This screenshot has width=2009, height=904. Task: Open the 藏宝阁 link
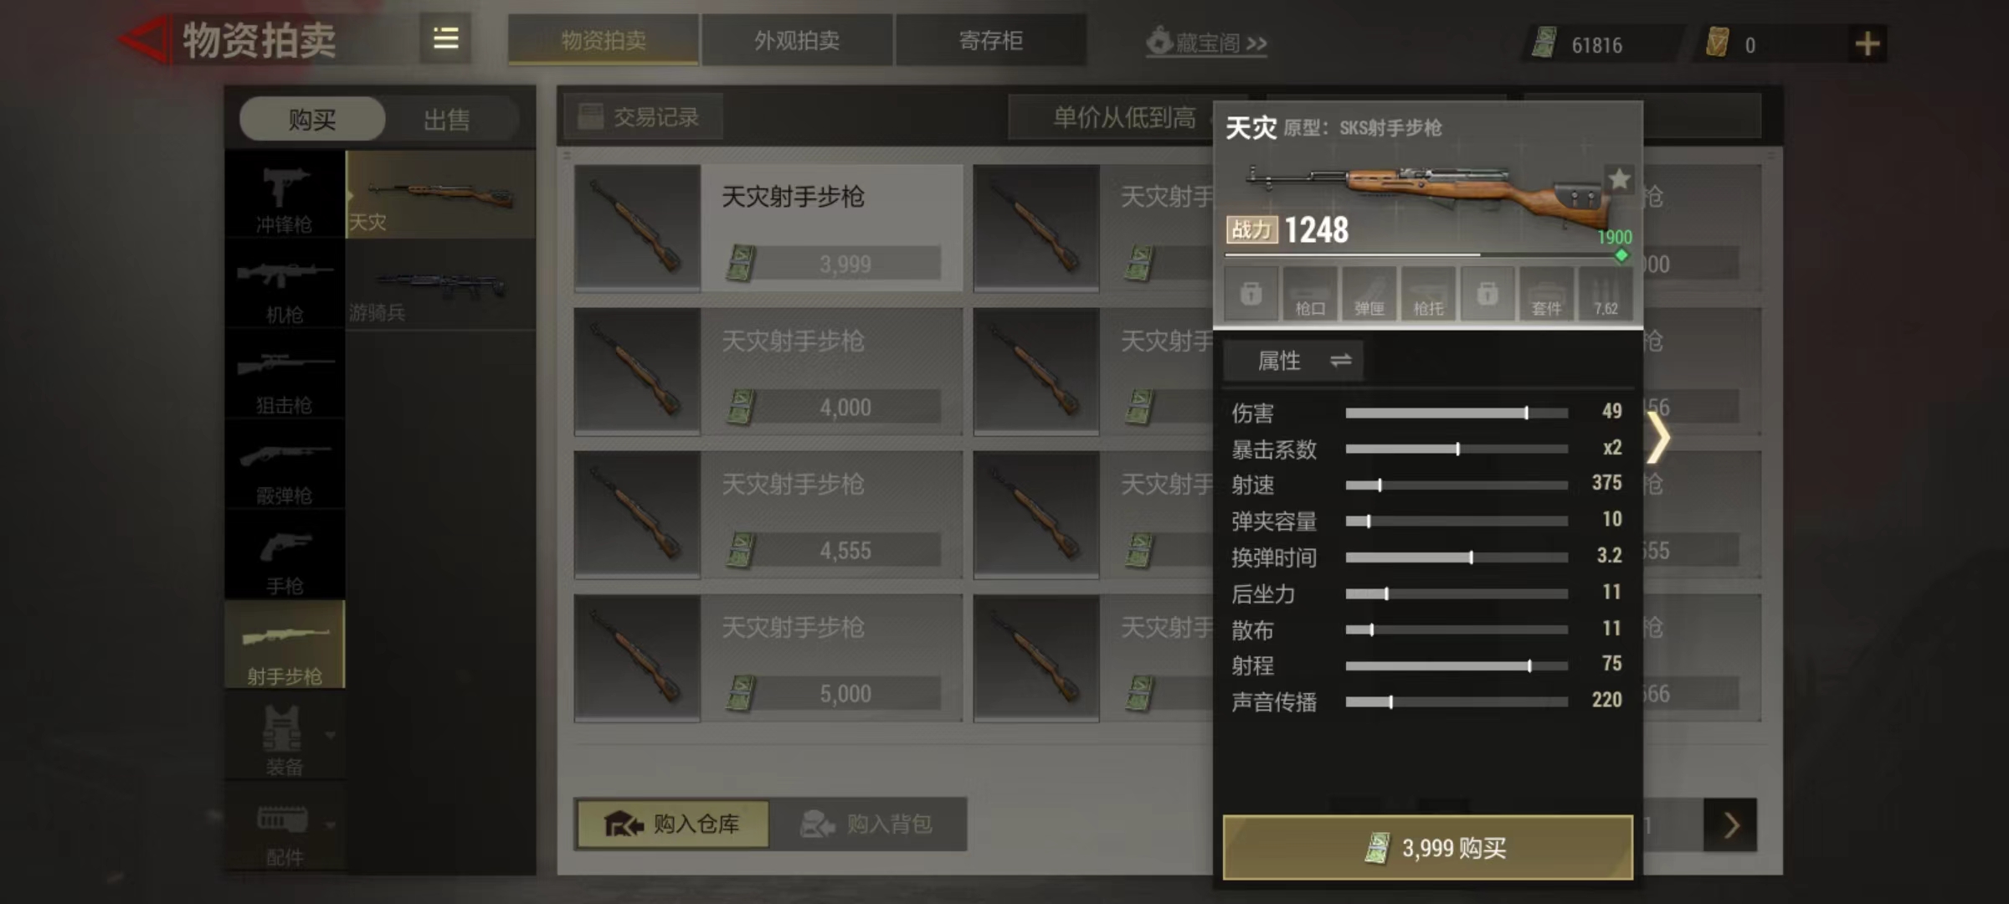pyautogui.click(x=1206, y=42)
